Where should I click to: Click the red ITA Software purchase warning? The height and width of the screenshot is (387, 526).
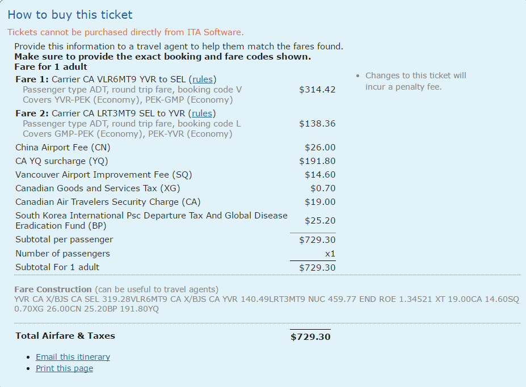pos(125,32)
